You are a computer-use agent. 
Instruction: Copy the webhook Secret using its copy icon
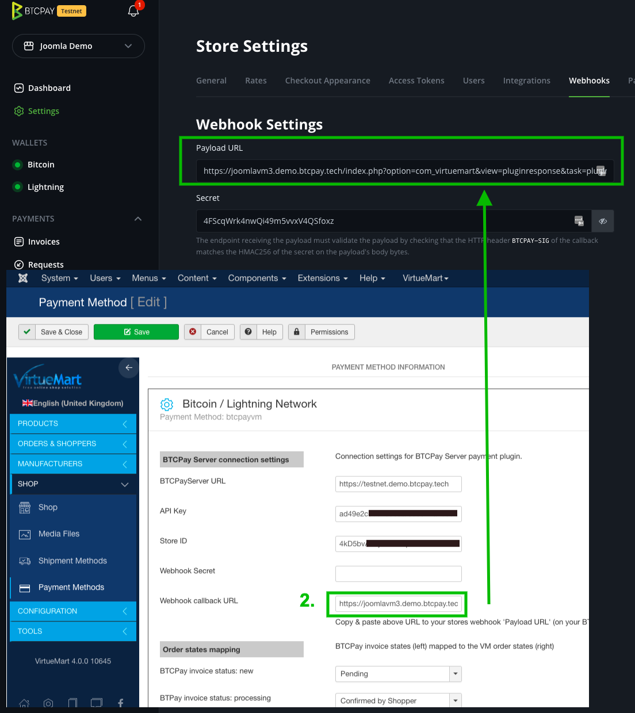(x=579, y=220)
